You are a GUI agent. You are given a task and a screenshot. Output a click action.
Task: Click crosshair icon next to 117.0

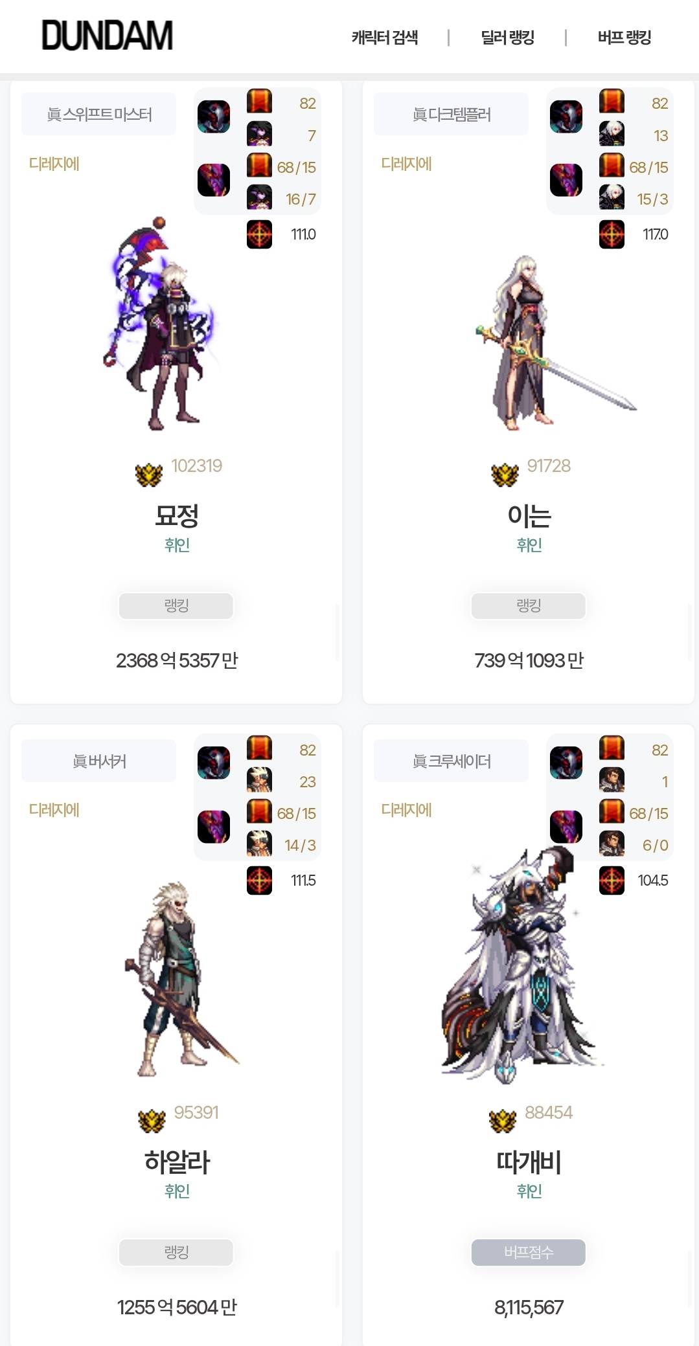point(612,234)
